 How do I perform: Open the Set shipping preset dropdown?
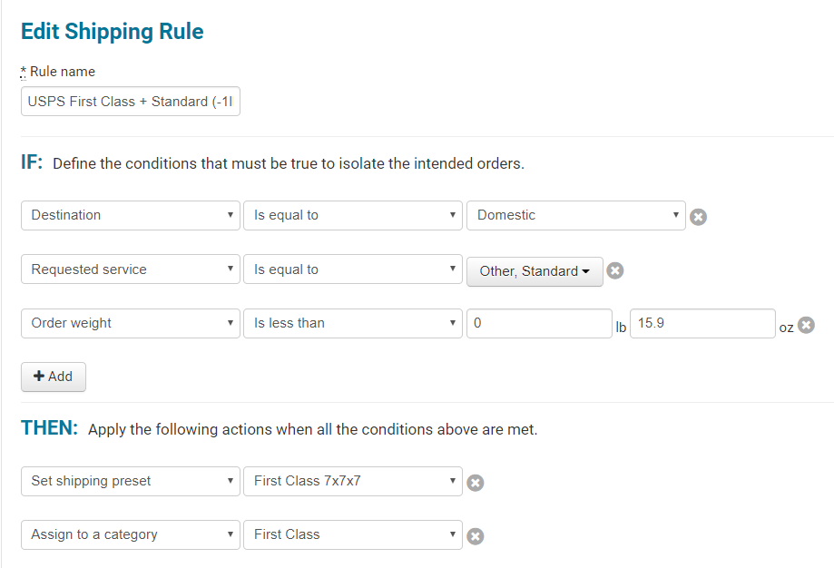click(130, 481)
